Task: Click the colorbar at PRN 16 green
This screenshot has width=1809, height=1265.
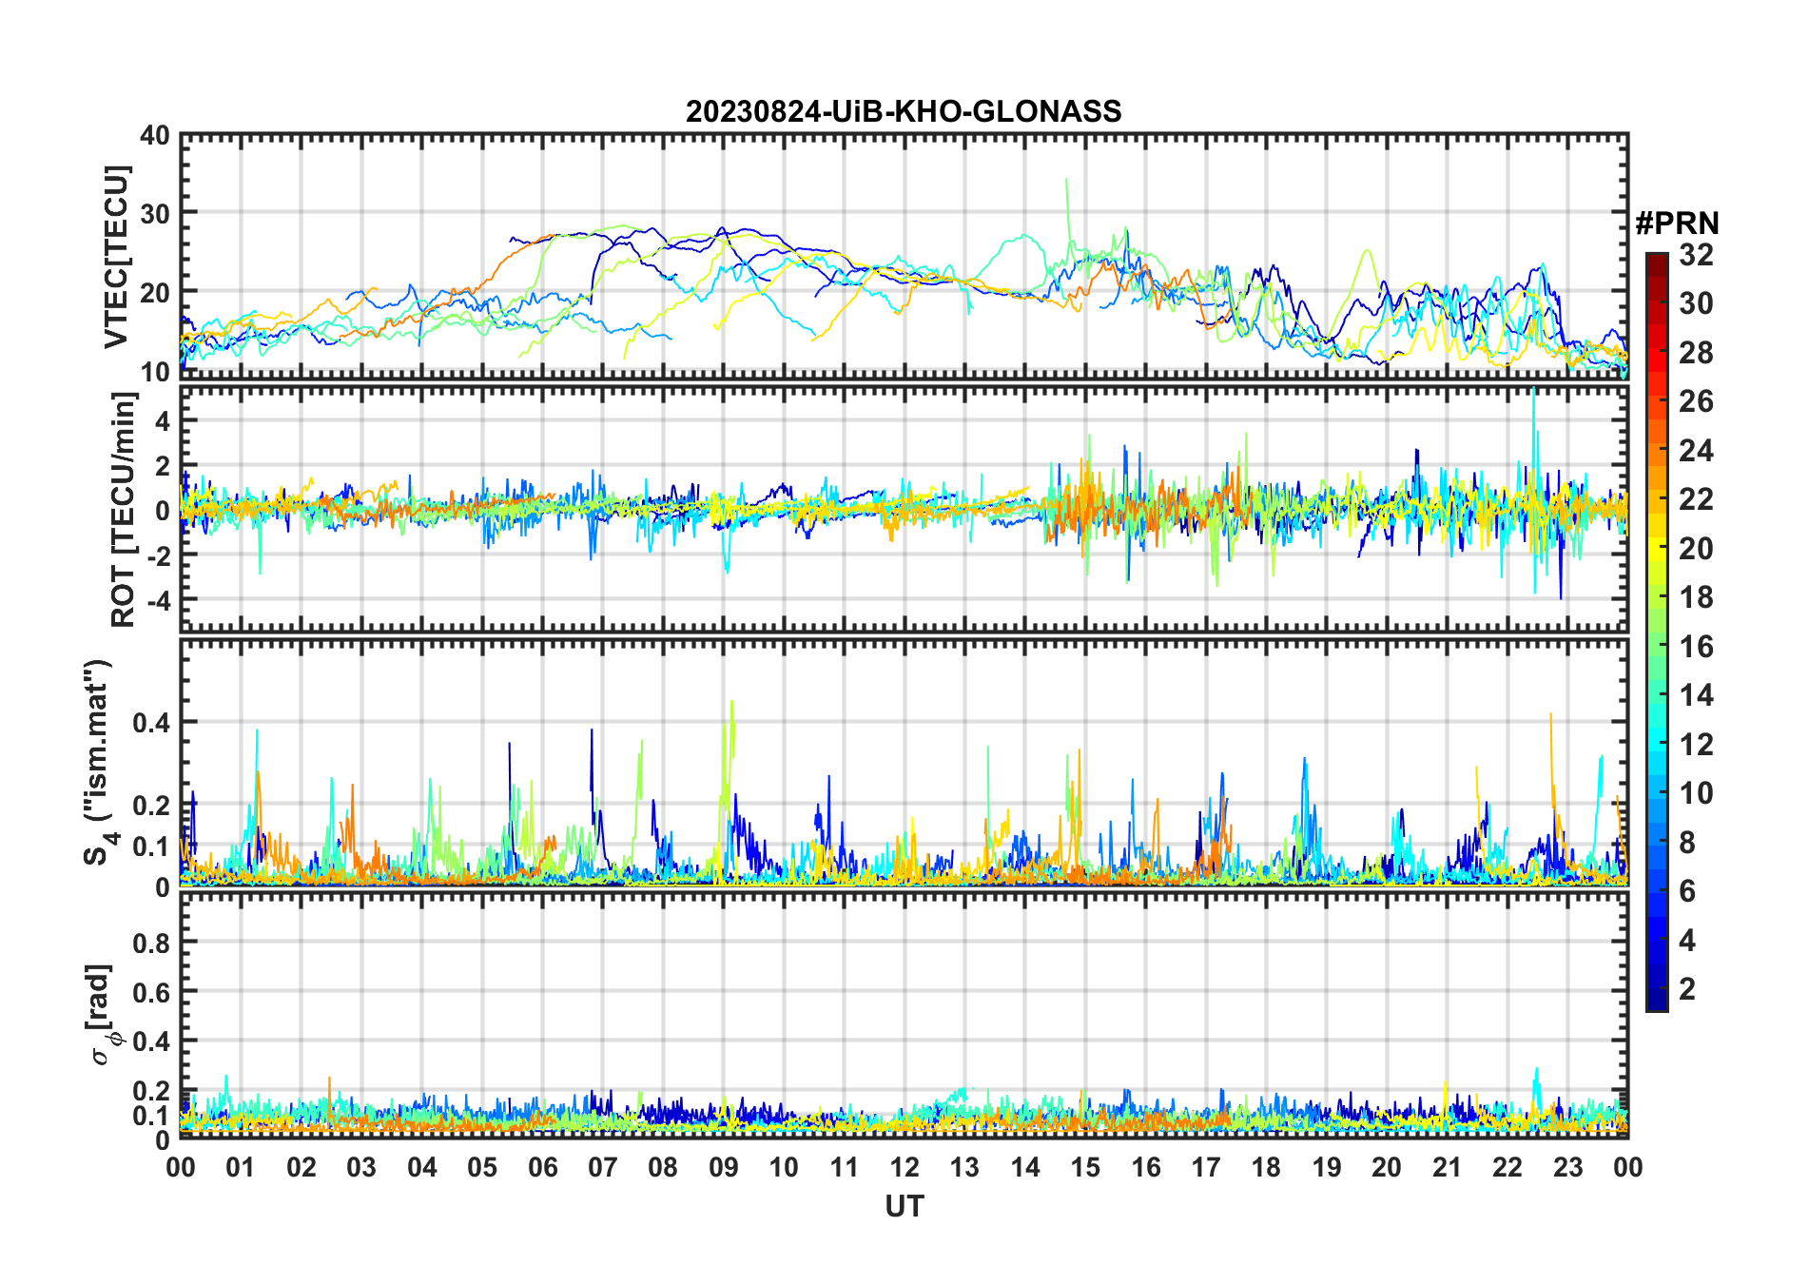Action: (1656, 646)
